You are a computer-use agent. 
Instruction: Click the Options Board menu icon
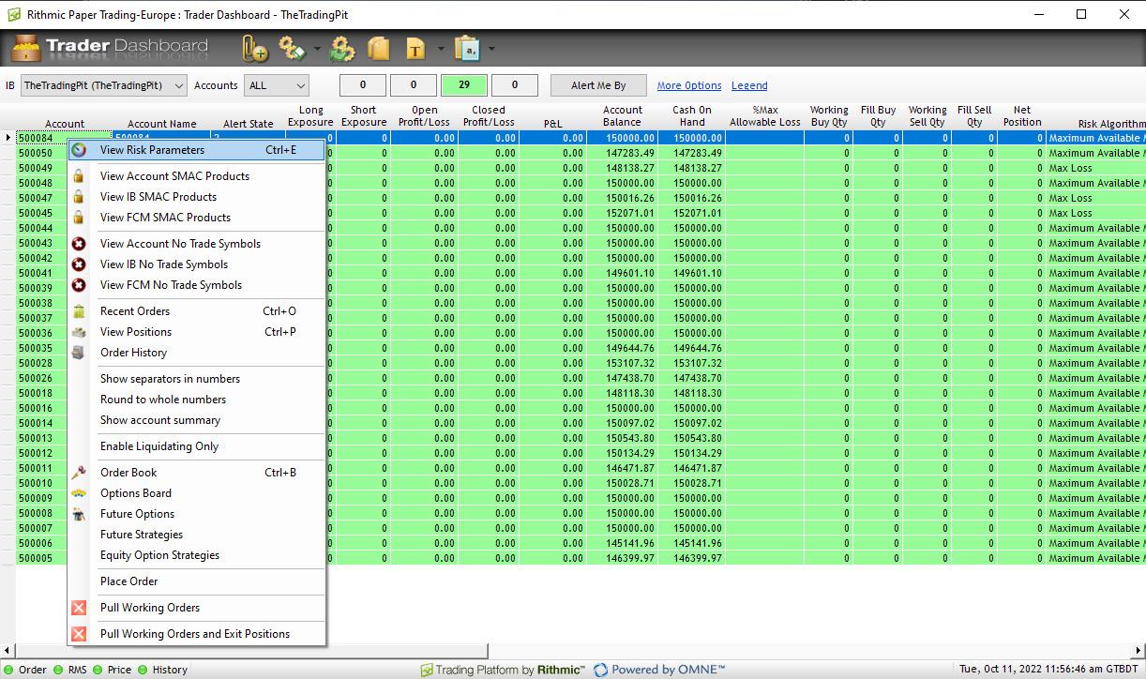79,493
